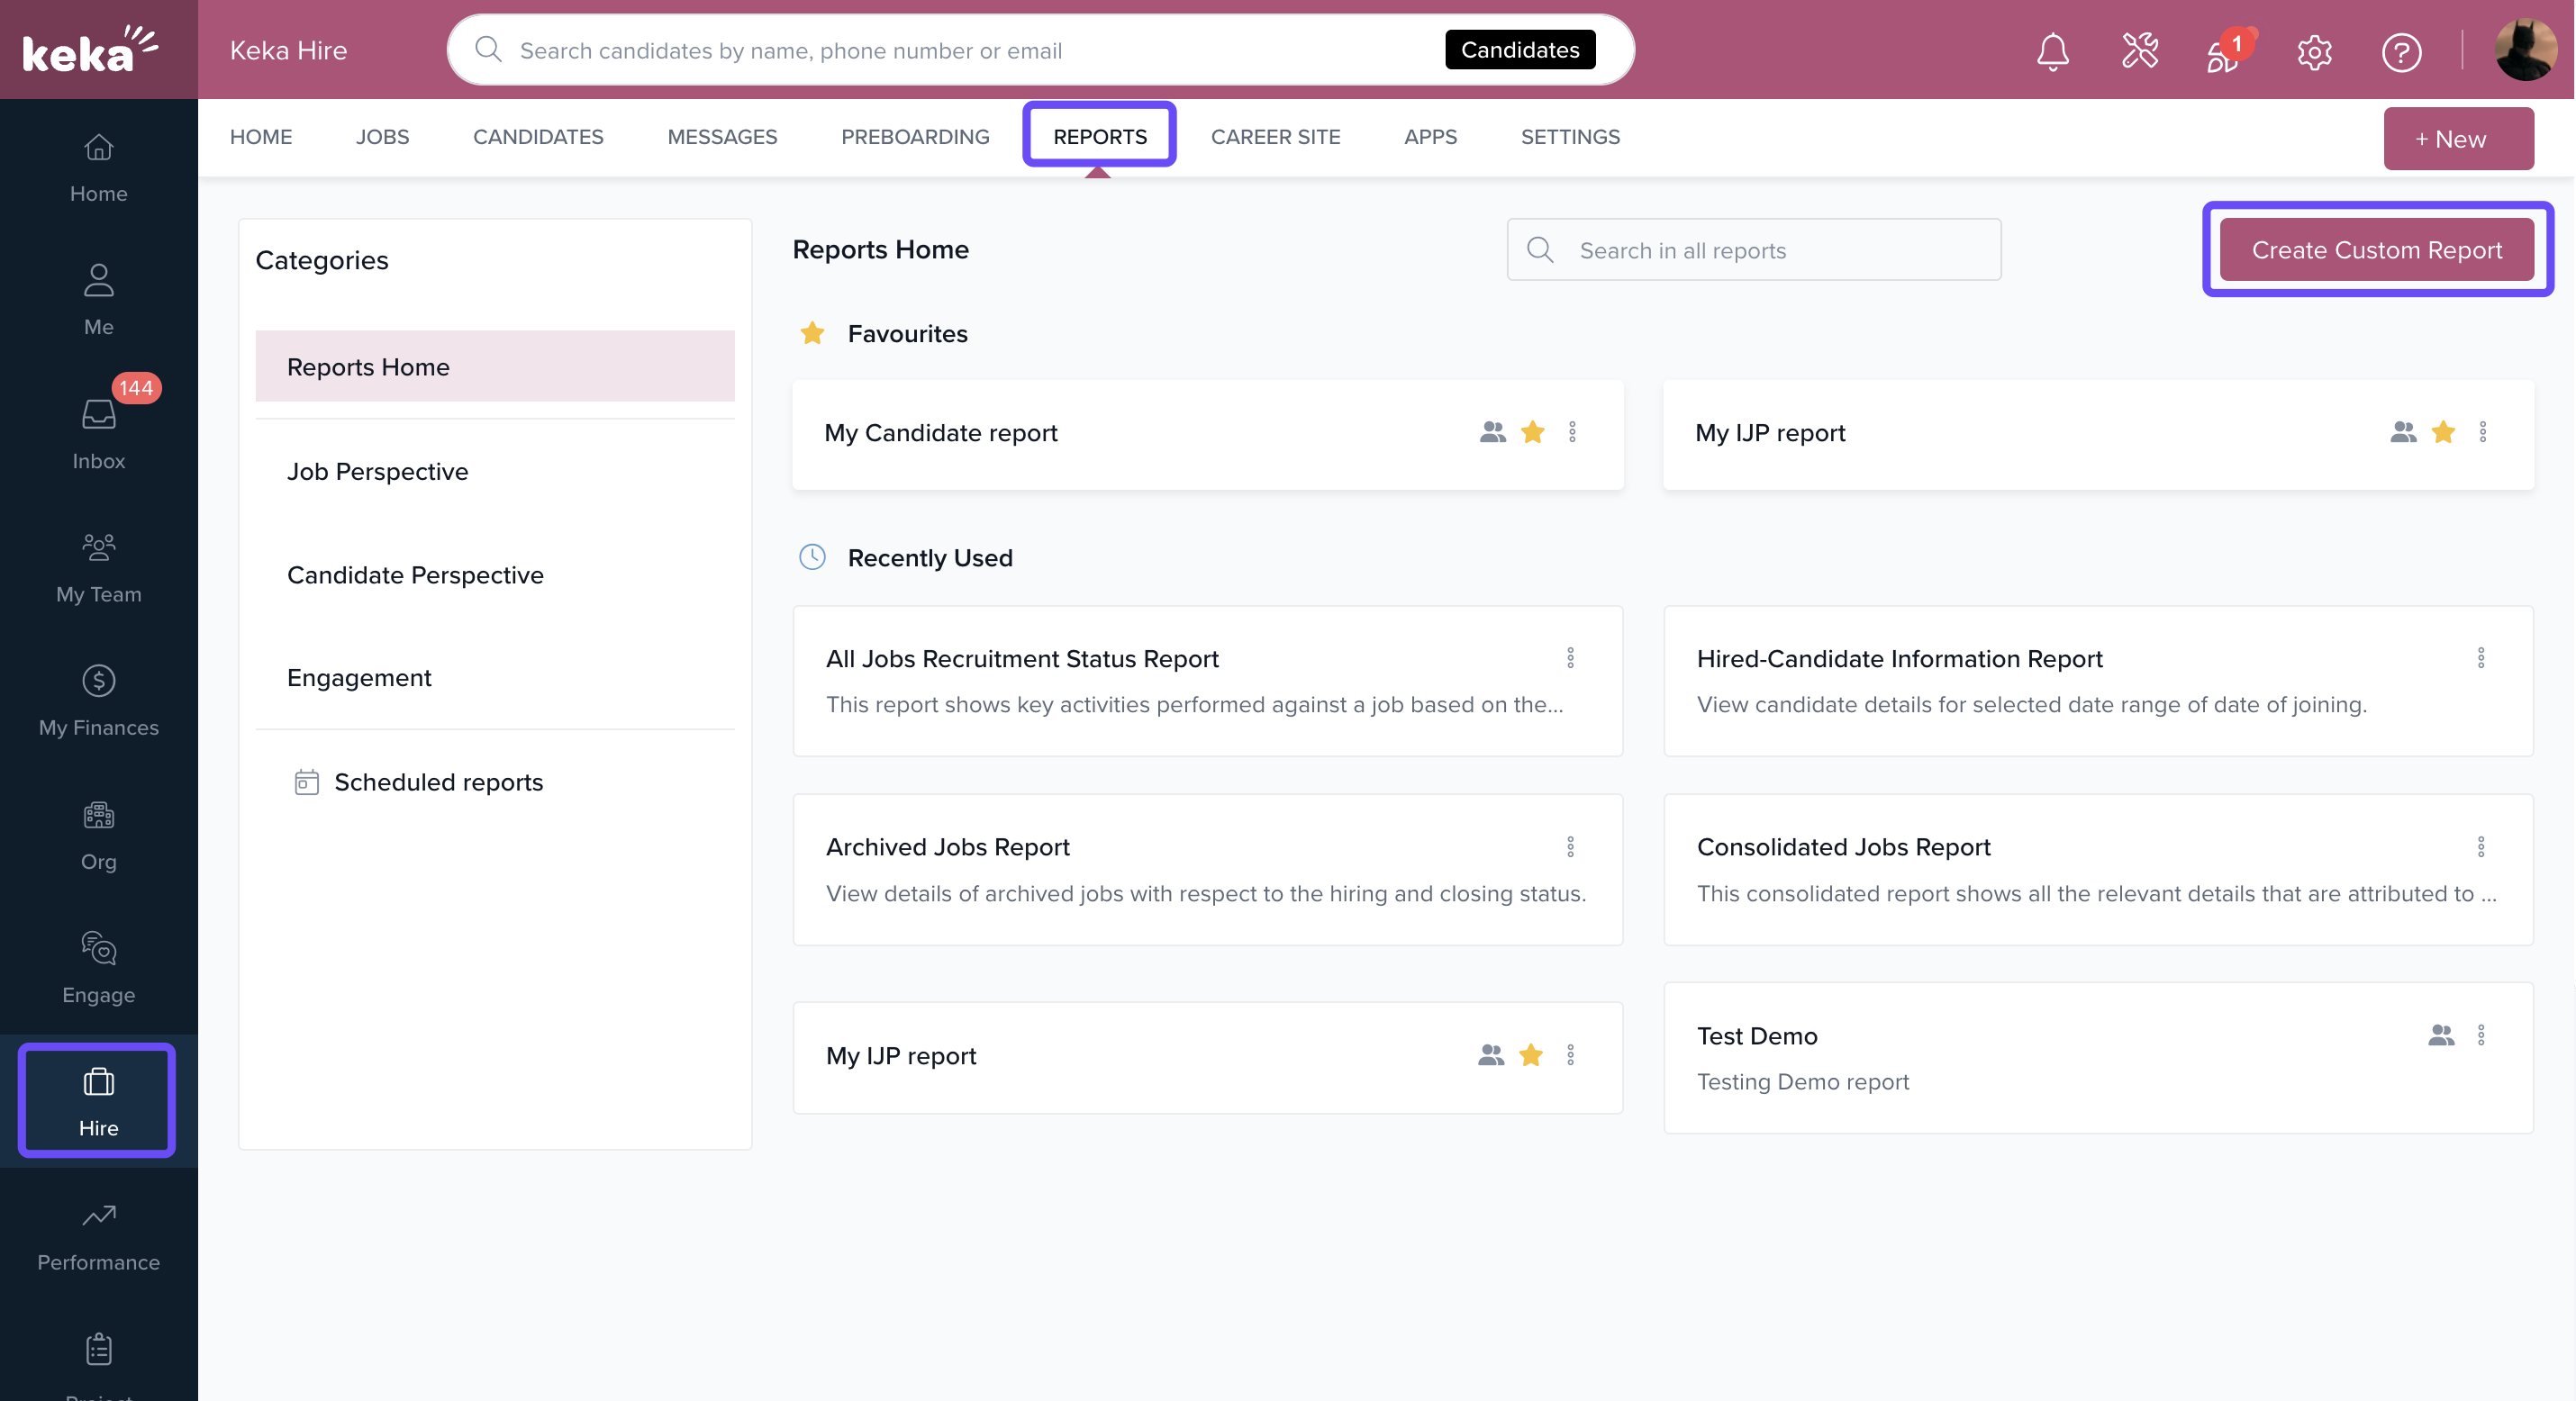
Task: Click the help question mark icon
Action: pos(2400,52)
